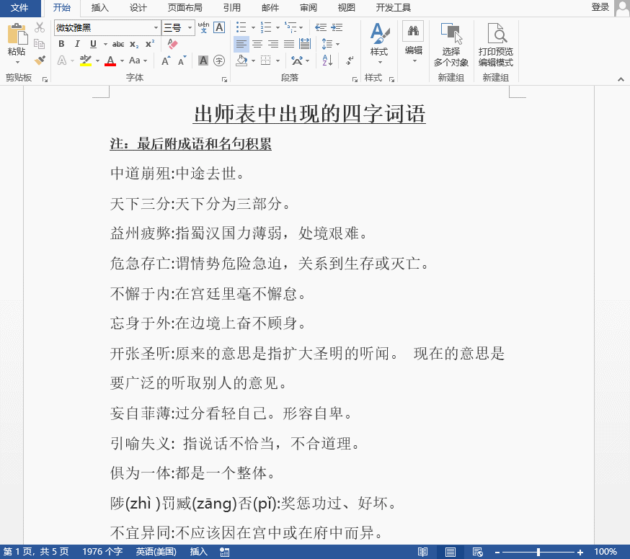Collapse the ribbon
This screenshot has width=630, height=559.
coord(621,79)
